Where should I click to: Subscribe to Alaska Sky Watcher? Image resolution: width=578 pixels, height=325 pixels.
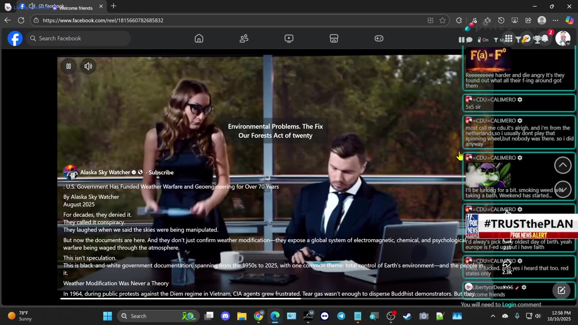(x=161, y=172)
